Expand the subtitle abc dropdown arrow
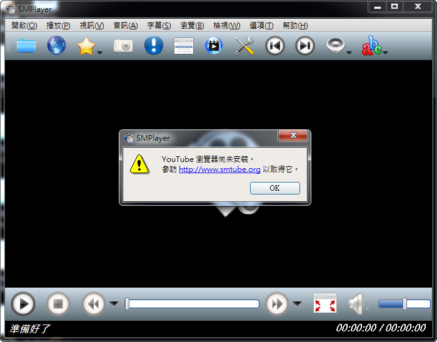 point(385,53)
